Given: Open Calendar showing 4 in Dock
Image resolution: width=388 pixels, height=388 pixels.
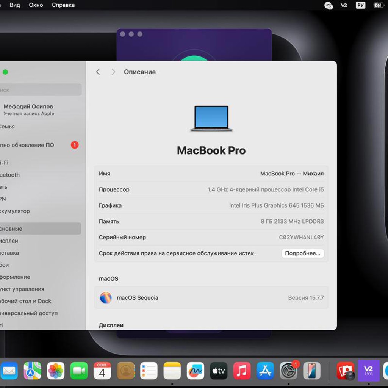Looking at the screenshot, I should [x=102, y=371].
